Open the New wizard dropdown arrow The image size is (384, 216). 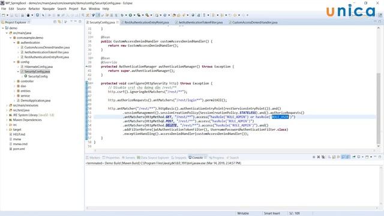coord(7,15)
